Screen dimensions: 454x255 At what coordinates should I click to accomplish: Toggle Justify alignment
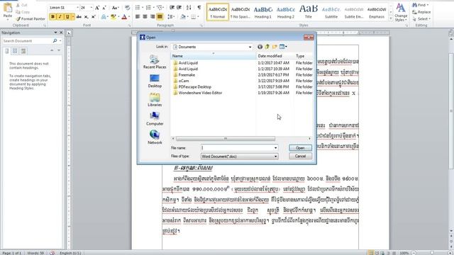(160, 17)
